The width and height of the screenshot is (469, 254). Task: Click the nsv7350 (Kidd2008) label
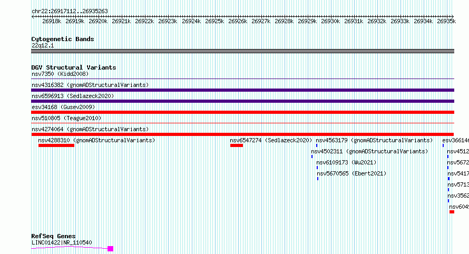(x=60, y=74)
